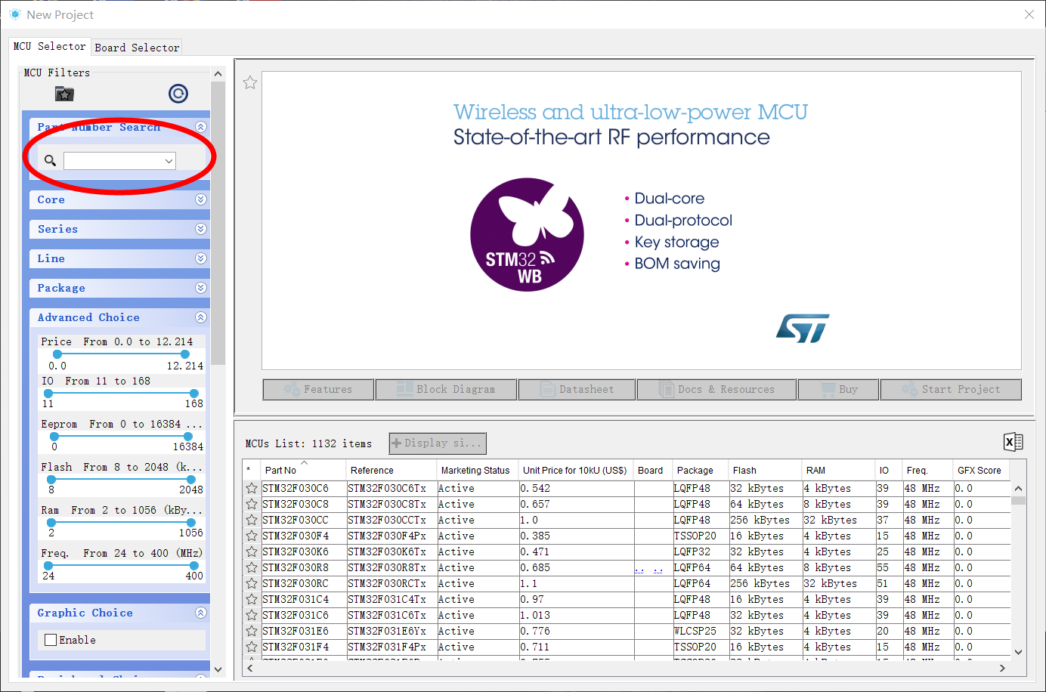Viewport: 1046px width, 692px height.
Task: Sort by the RAM column header
Action: pyautogui.click(x=838, y=470)
